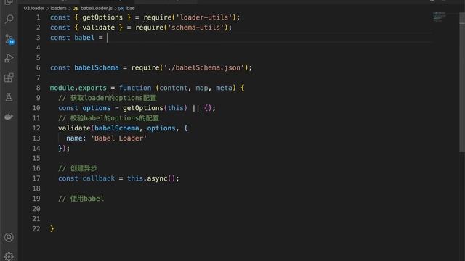Click line number 8 in gutter

pyautogui.click(x=38, y=88)
